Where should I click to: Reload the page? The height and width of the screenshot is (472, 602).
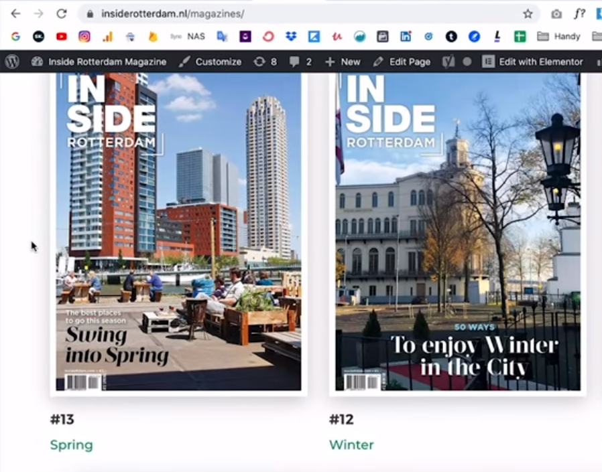(x=62, y=13)
